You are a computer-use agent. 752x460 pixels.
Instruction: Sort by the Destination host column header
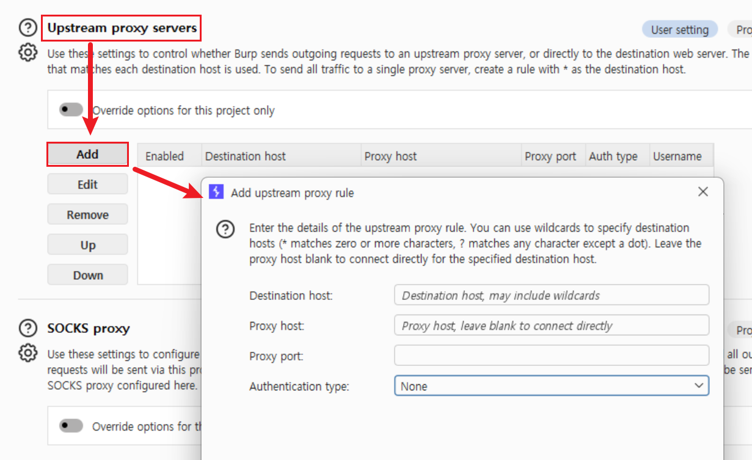tap(282, 156)
